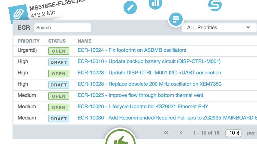Click the High priority cell for ECR-10010

coord(23,61)
